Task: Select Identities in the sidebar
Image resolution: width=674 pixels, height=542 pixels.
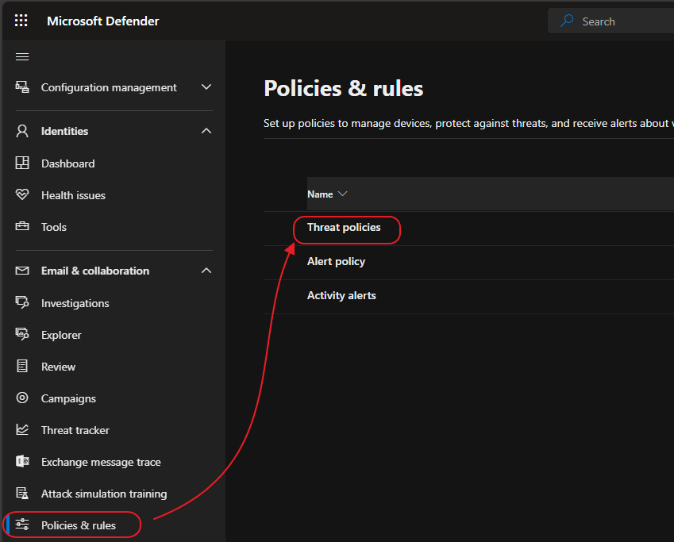Action: point(64,131)
